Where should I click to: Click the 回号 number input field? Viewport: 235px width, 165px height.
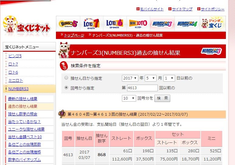142,88
